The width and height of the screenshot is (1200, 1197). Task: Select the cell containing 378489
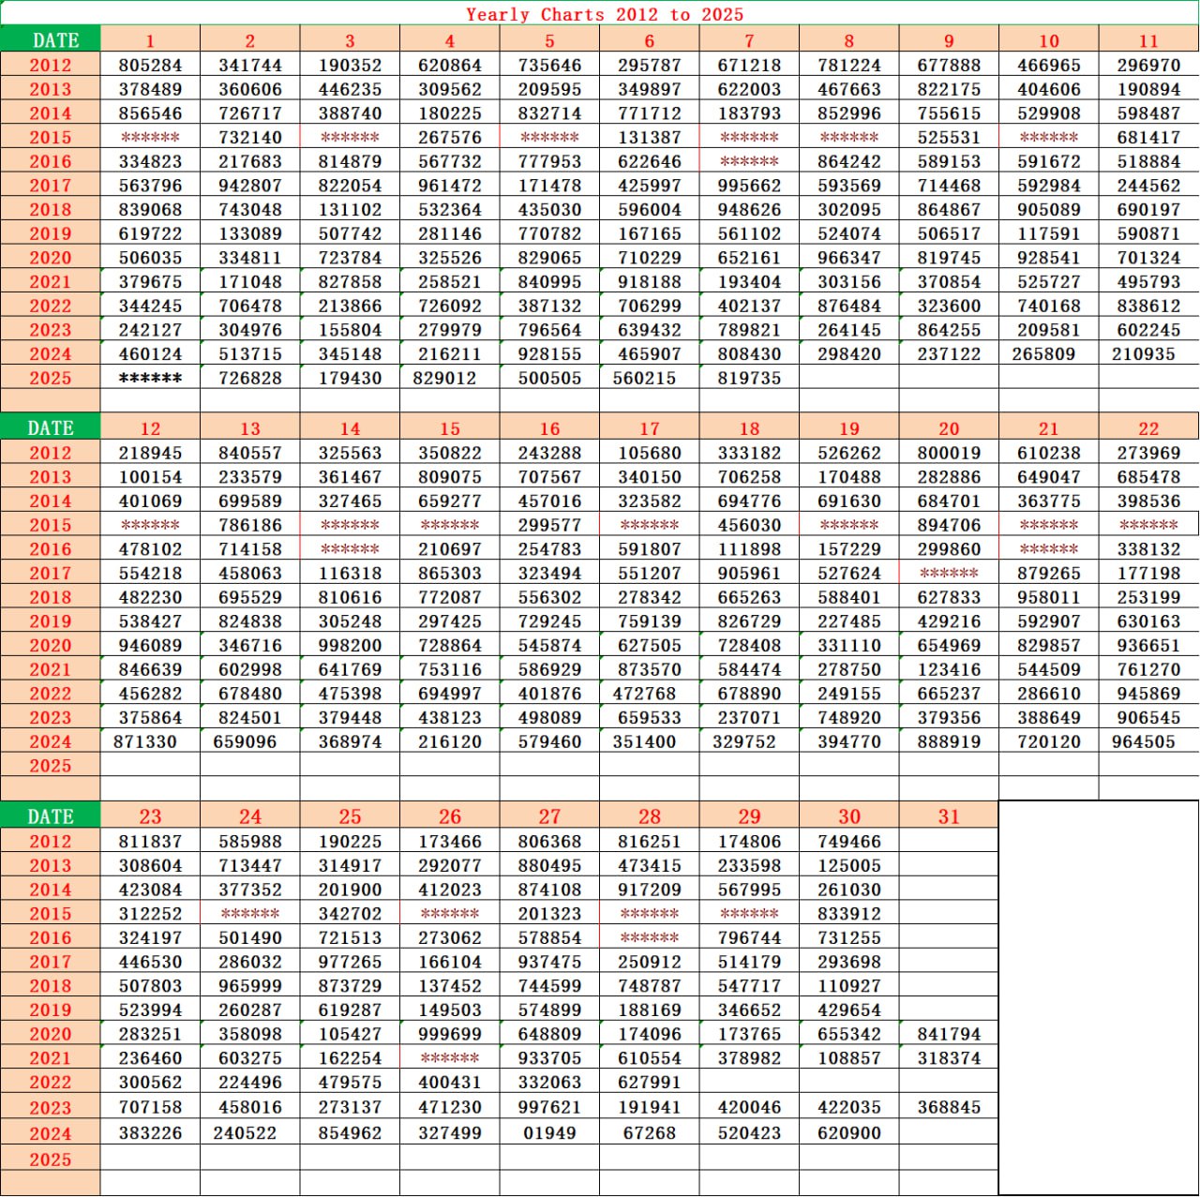pyautogui.click(x=150, y=89)
